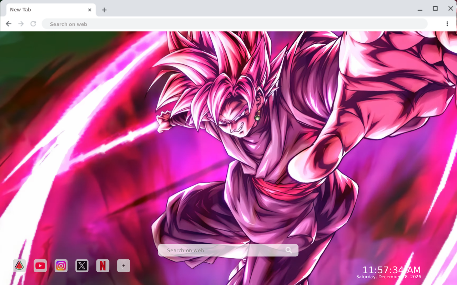Close the New Tab tab
The image size is (457, 285).
coord(90,10)
